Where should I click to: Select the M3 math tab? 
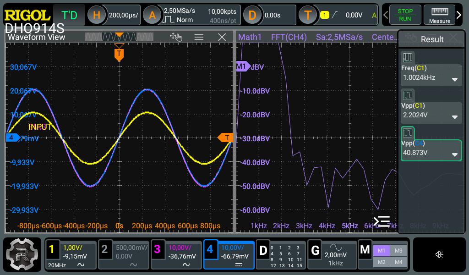(x=398, y=250)
